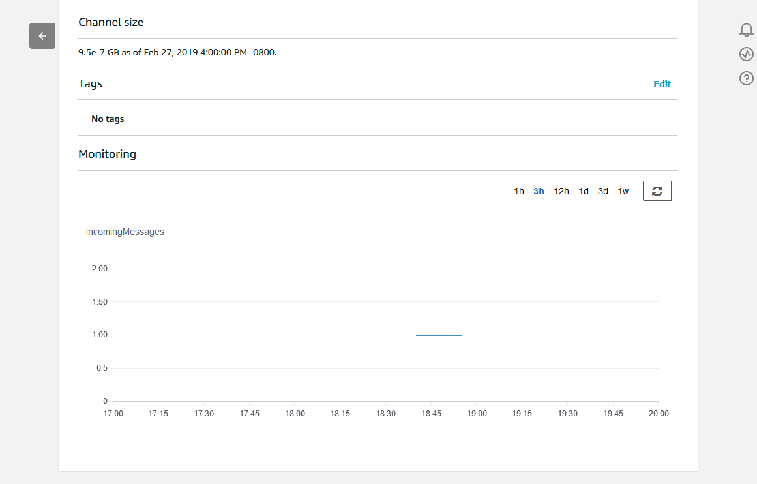Click the Tags section heading

tap(90, 83)
